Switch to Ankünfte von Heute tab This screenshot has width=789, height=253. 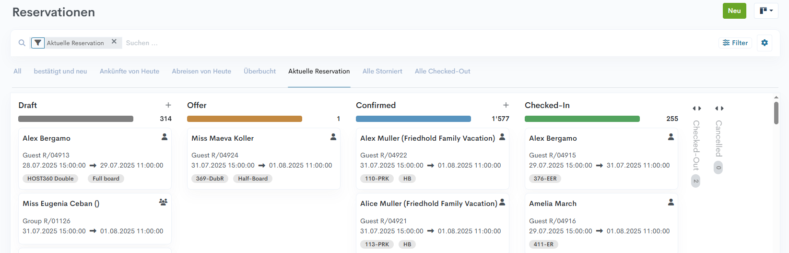pos(130,71)
